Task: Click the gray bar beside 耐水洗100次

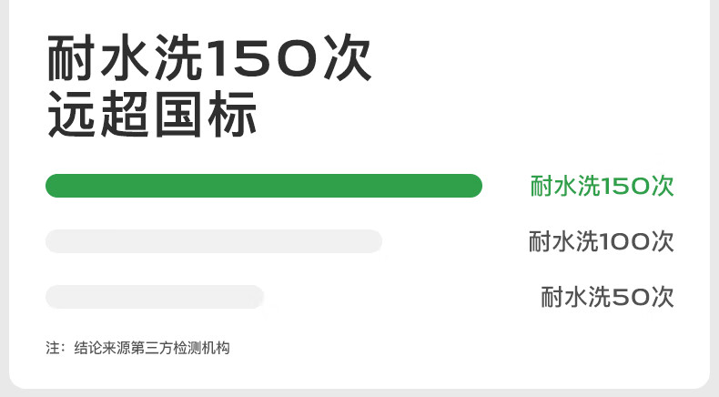Action: click(214, 241)
